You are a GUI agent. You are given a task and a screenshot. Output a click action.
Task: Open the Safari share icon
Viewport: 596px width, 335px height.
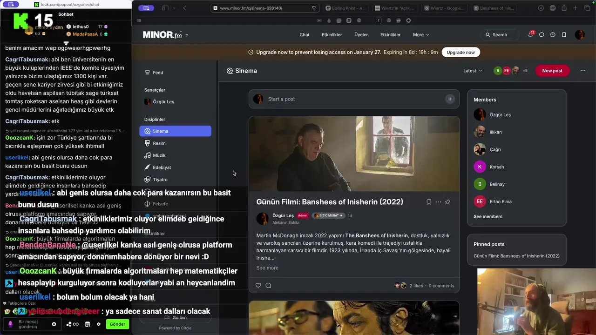564,8
